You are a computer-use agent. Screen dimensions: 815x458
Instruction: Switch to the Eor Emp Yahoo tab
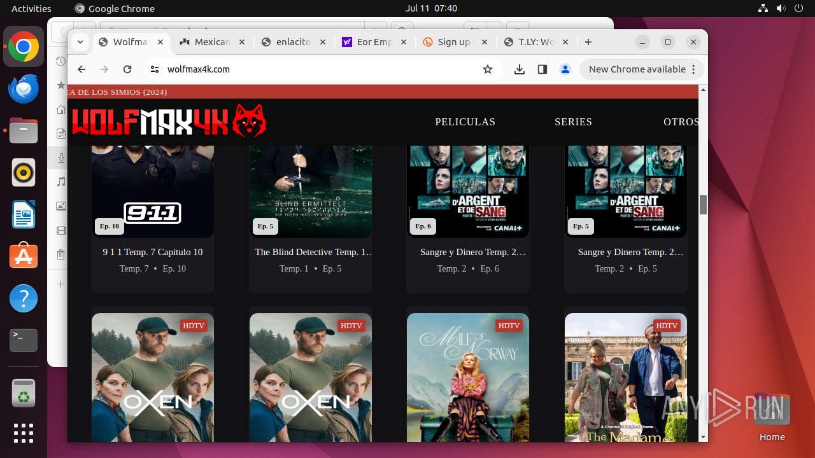click(x=374, y=42)
